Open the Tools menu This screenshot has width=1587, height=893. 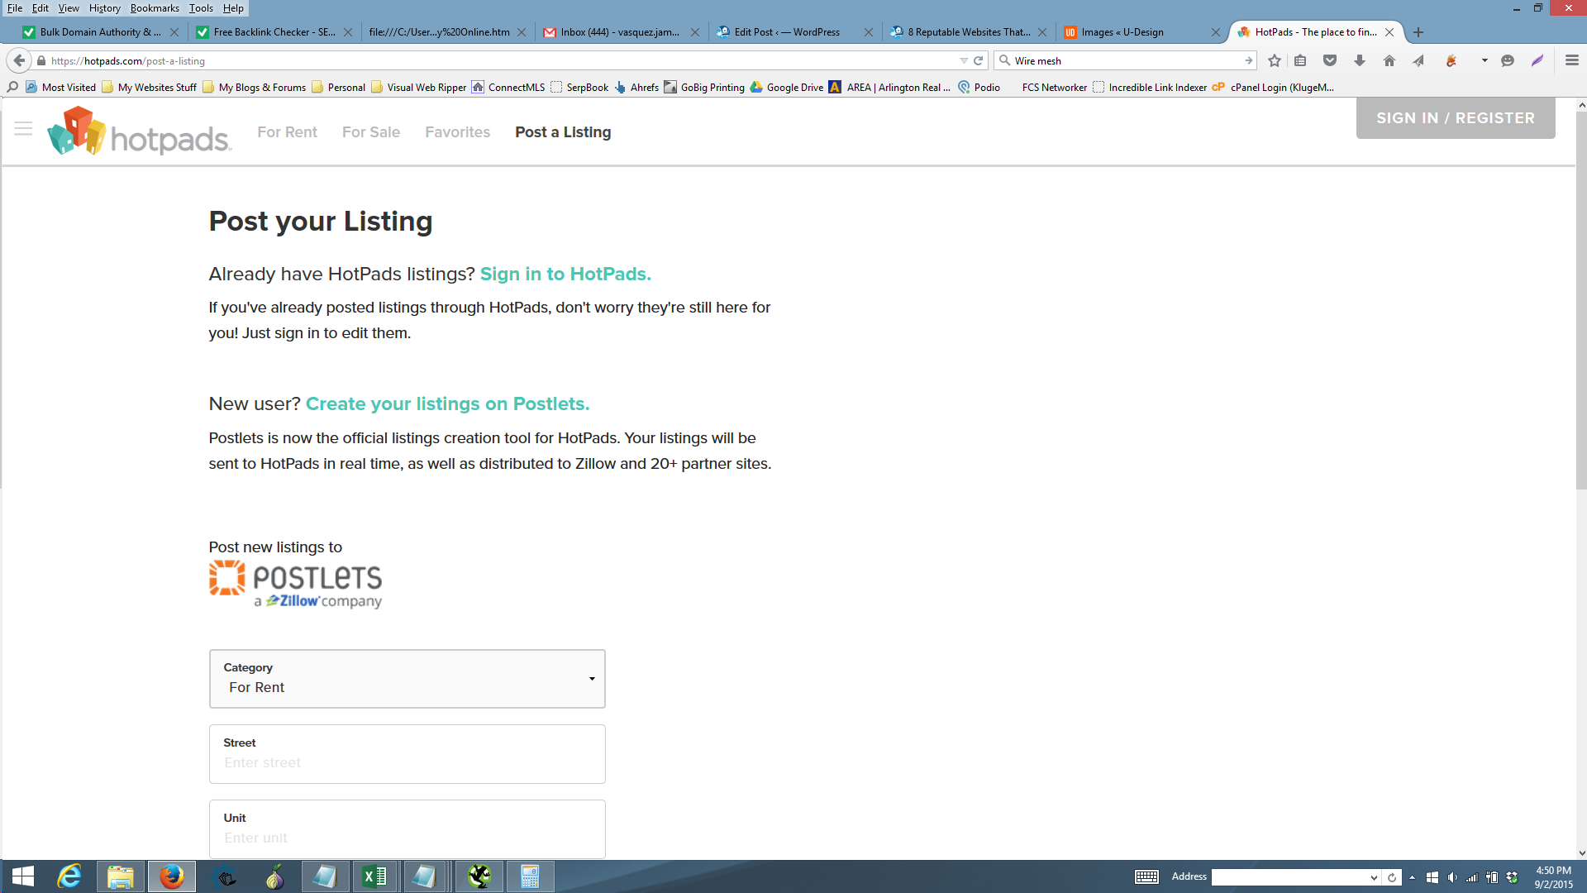(201, 8)
